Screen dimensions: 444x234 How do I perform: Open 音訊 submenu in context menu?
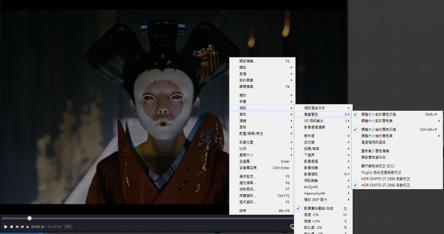tap(262, 114)
